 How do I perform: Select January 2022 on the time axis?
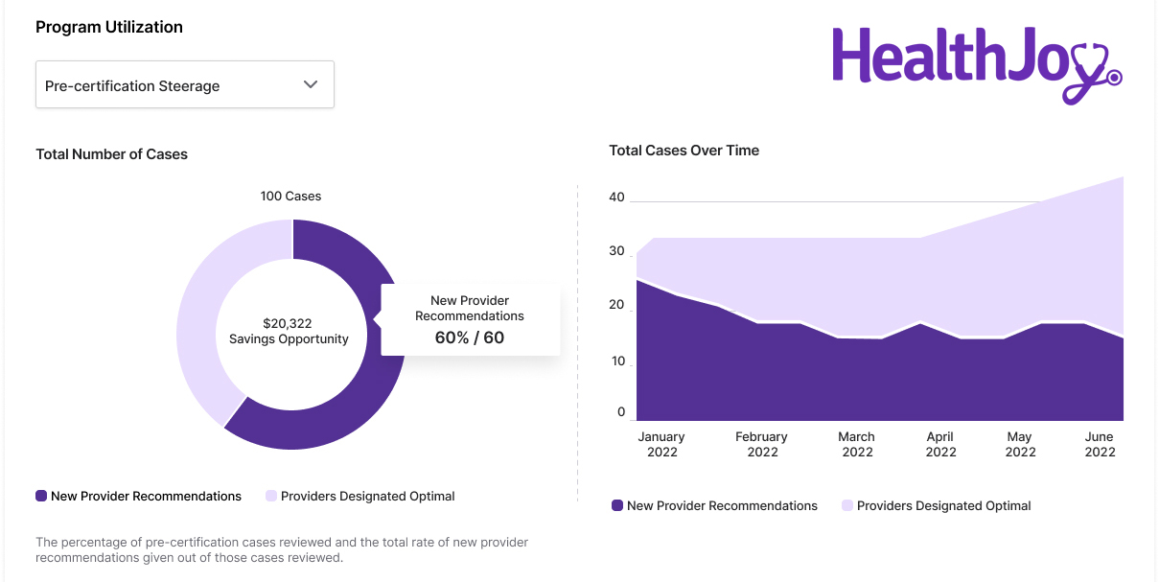tap(661, 444)
